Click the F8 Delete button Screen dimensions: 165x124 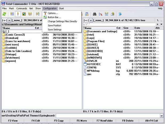pyautogui.click(x=128, y=121)
